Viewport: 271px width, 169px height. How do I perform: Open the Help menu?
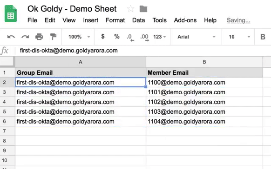coord(210,20)
